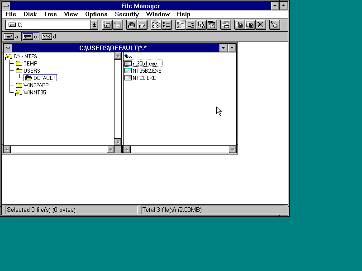
Task: Minimize the C:\USERS\DEFAULT child window
Action: (x=223, y=48)
